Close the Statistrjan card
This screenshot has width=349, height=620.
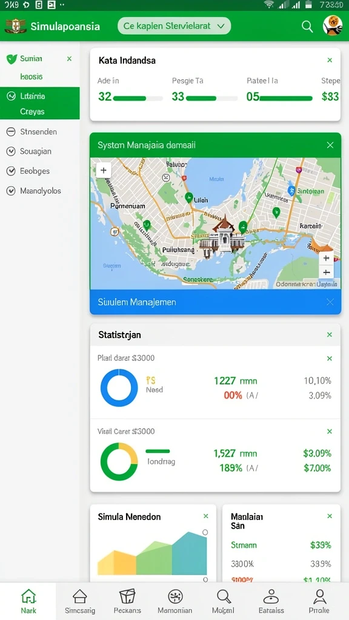329,335
